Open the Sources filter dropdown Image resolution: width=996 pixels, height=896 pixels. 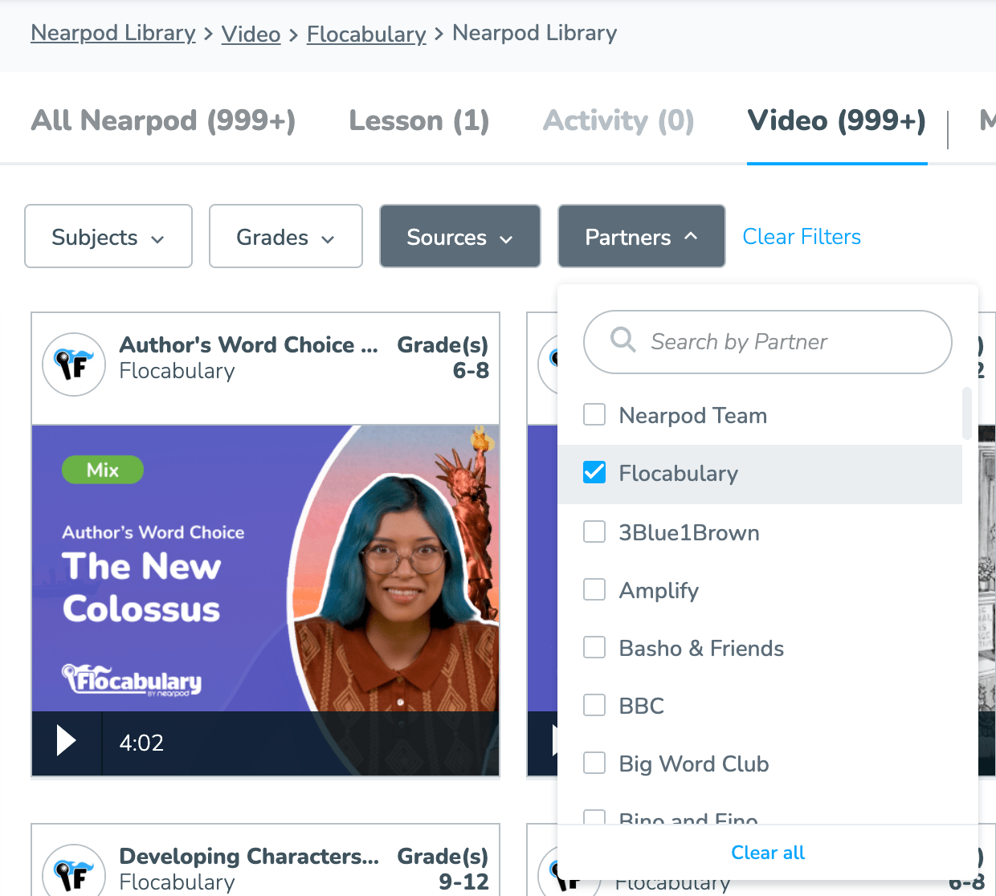pos(460,236)
